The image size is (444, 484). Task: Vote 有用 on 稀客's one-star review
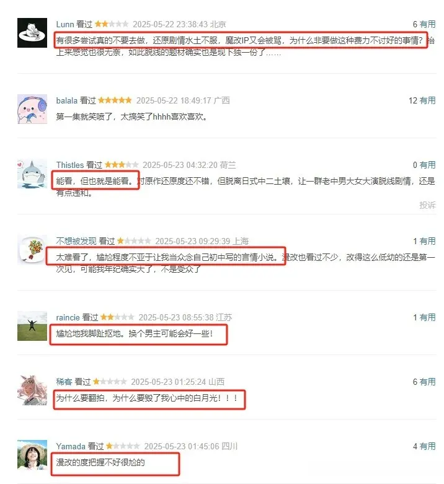coord(428,382)
